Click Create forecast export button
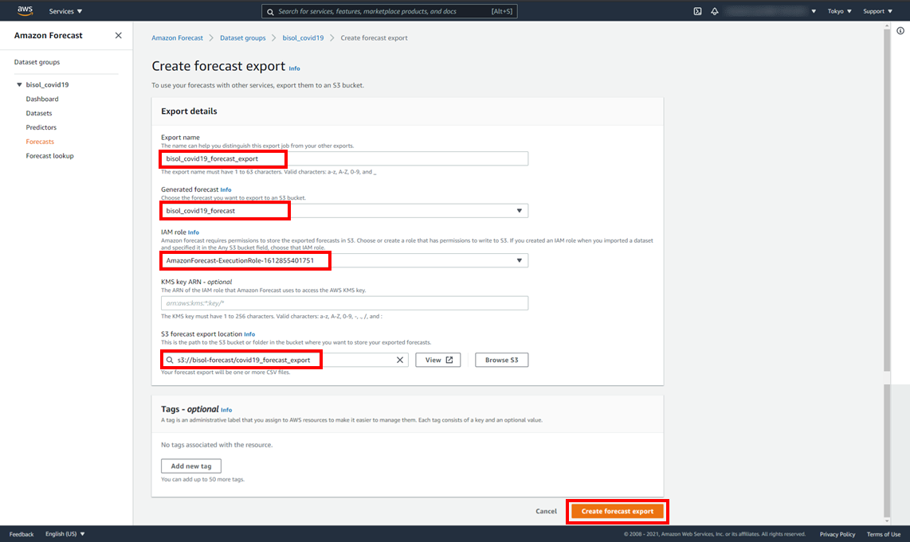910x542 pixels. tap(617, 511)
